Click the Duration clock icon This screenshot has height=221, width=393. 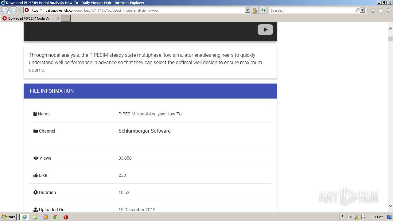pyautogui.click(x=36, y=192)
